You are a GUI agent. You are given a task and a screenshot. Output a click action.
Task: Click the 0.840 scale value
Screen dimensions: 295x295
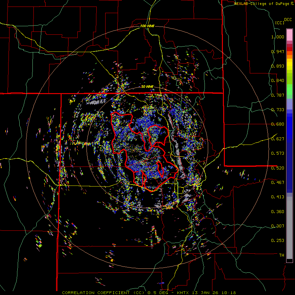pyautogui.click(x=278, y=81)
